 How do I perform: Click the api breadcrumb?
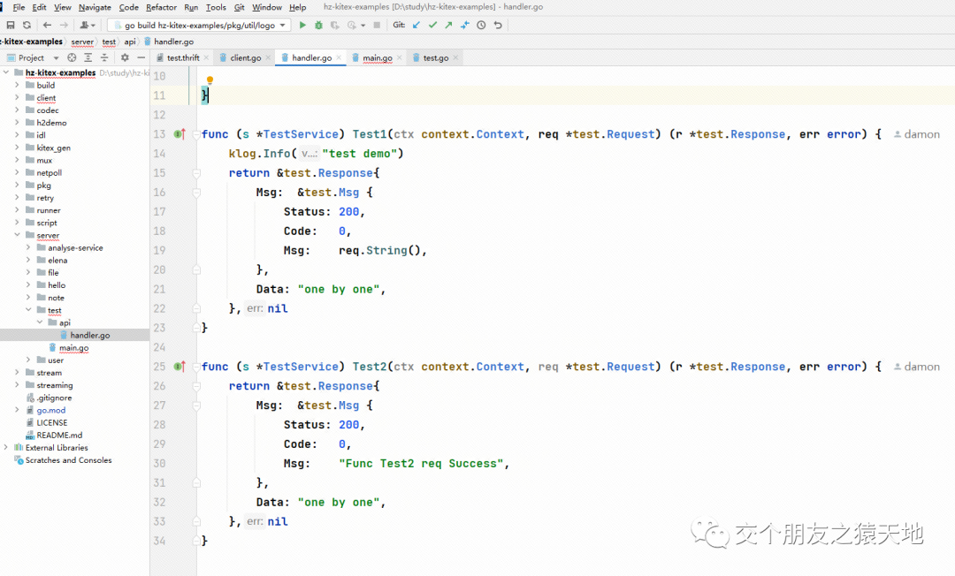[x=130, y=42]
